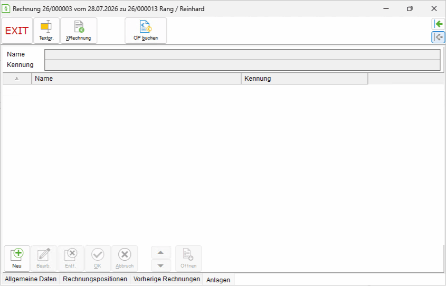This screenshot has height=286, width=446.
Task: Click the sort-arrow column header
Action: pyautogui.click(x=17, y=79)
